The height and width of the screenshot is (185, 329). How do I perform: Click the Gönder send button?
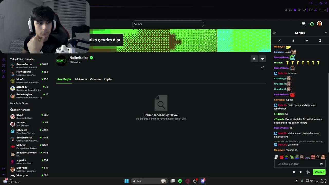[x=319, y=172]
